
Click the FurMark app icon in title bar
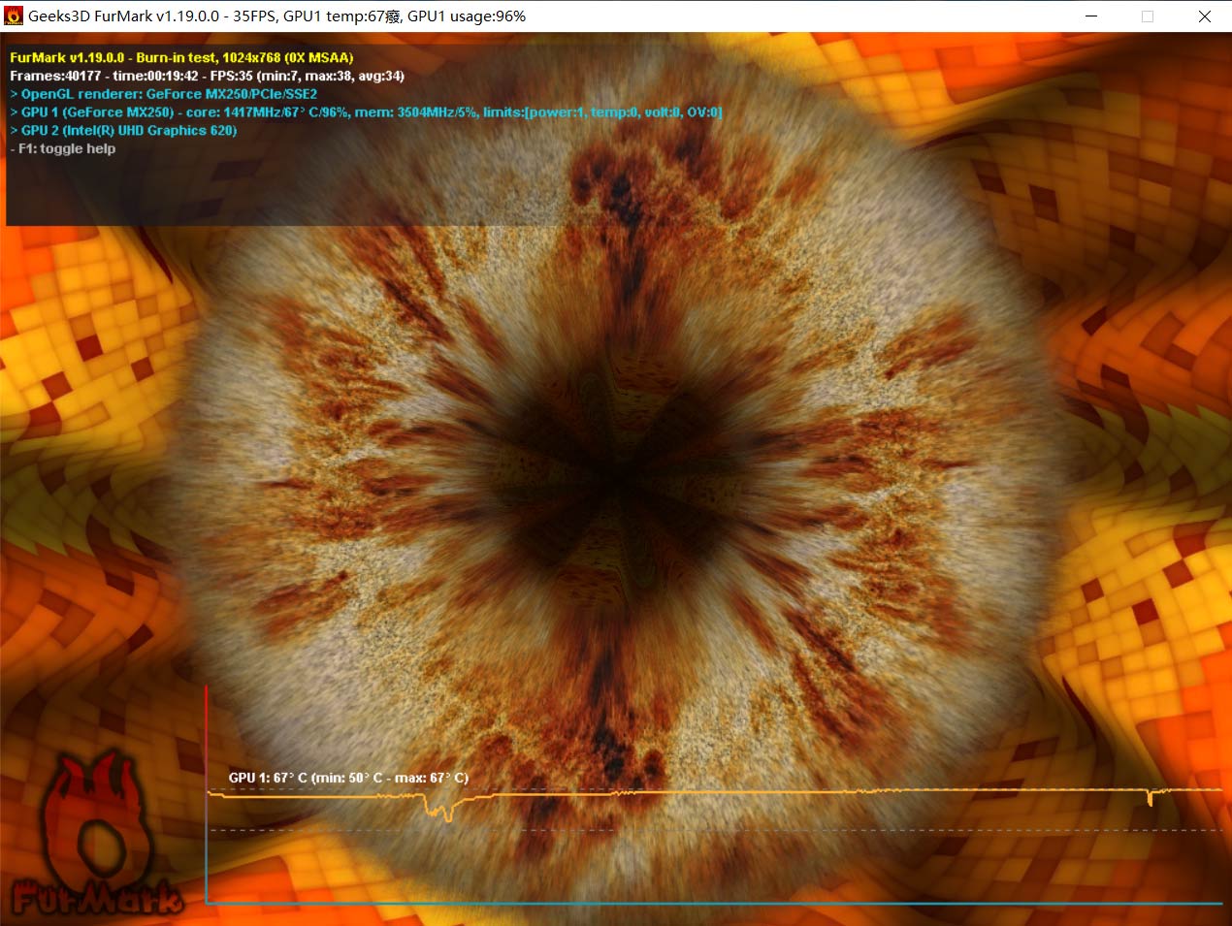(x=14, y=16)
